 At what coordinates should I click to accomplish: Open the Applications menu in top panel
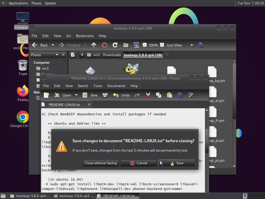coord(18,3)
